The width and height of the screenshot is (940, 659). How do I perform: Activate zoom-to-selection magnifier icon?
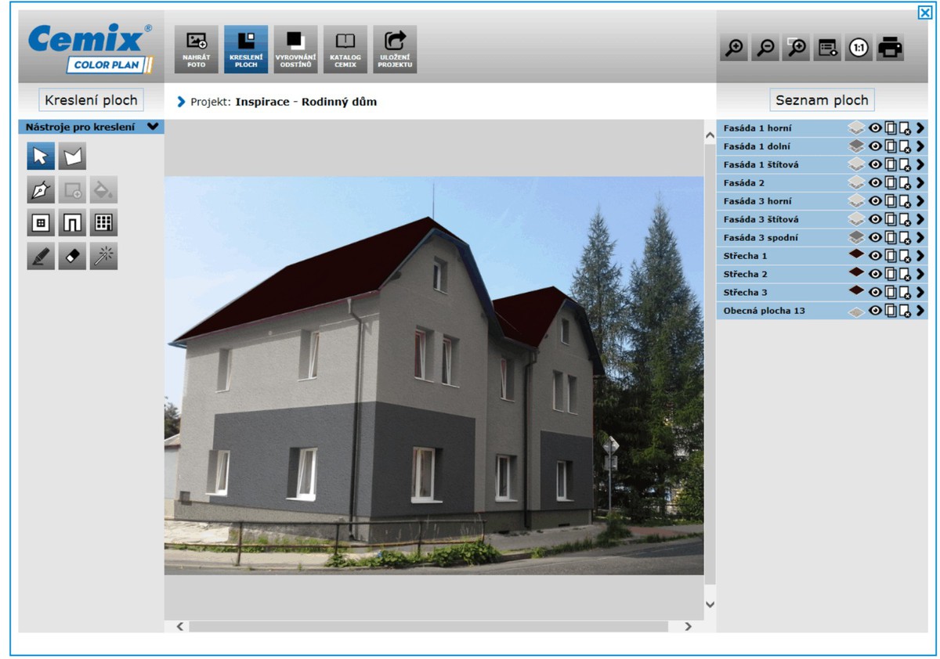[797, 48]
